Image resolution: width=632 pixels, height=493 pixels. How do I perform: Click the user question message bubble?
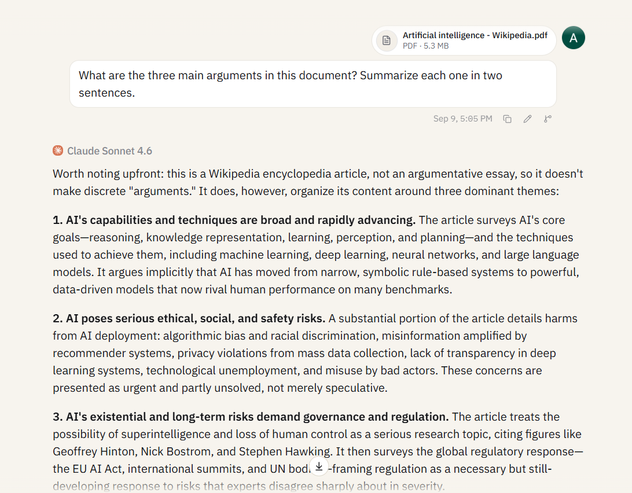coord(313,84)
